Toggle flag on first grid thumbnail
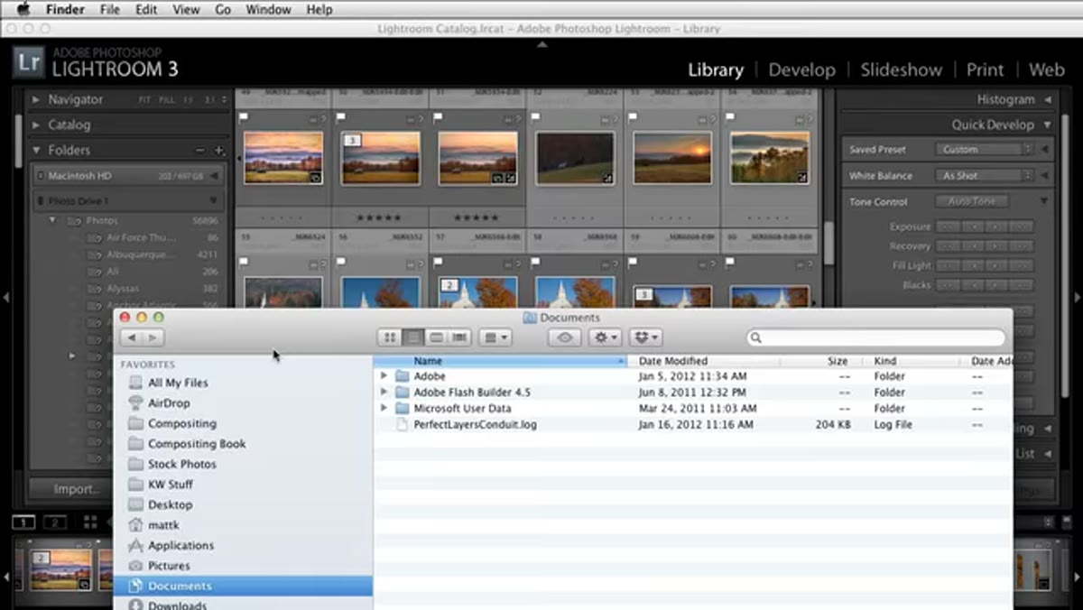The width and height of the screenshot is (1083, 610). 244,117
